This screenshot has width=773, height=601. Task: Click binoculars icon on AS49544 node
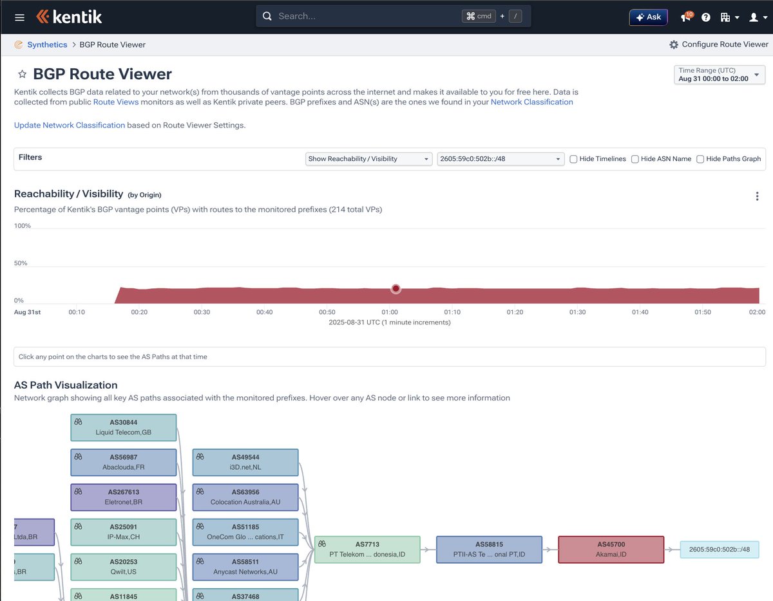click(200, 457)
